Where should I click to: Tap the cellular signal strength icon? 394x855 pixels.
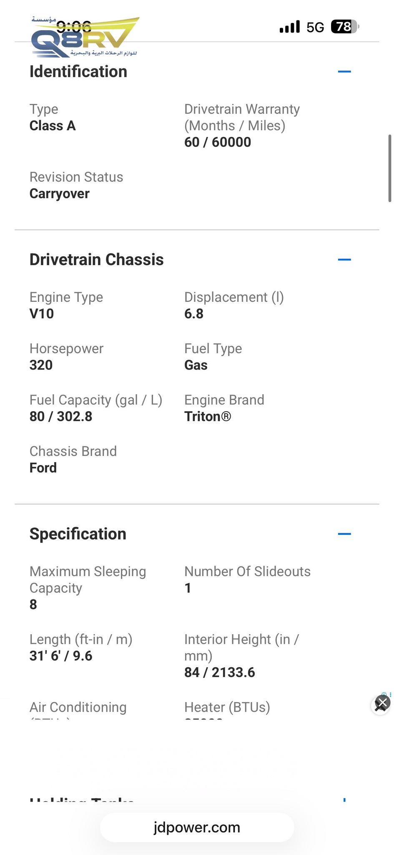click(x=289, y=27)
